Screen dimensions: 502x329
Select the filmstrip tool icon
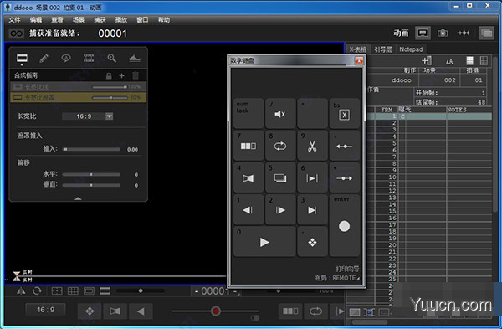89,59
